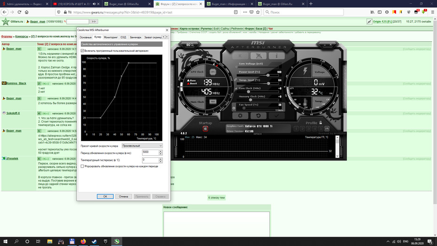Switch to the Мониторинг tab
437x246 pixels.
(x=110, y=37)
